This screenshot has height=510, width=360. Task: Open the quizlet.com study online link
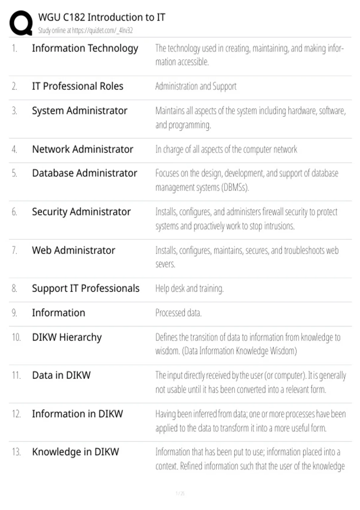click(85, 30)
